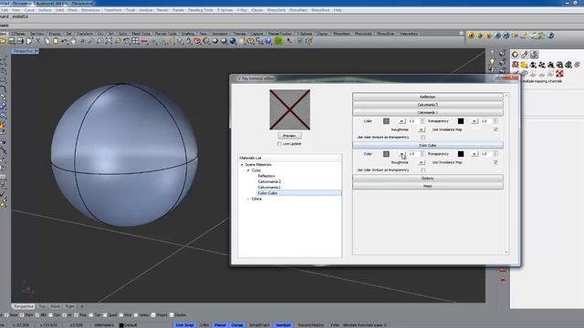Screen dimensions: 584x328
Task: Expand the Maps rollout
Action: coord(428,186)
